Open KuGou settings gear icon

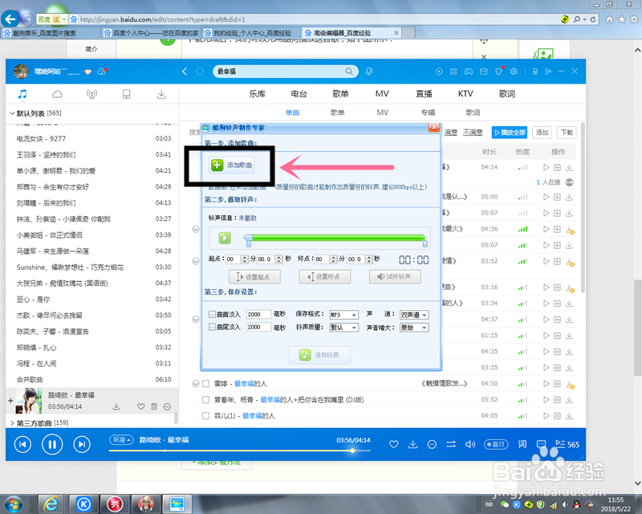514,71
